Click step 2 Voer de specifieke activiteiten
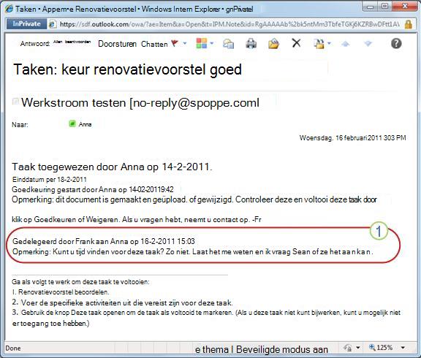 (122, 302)
